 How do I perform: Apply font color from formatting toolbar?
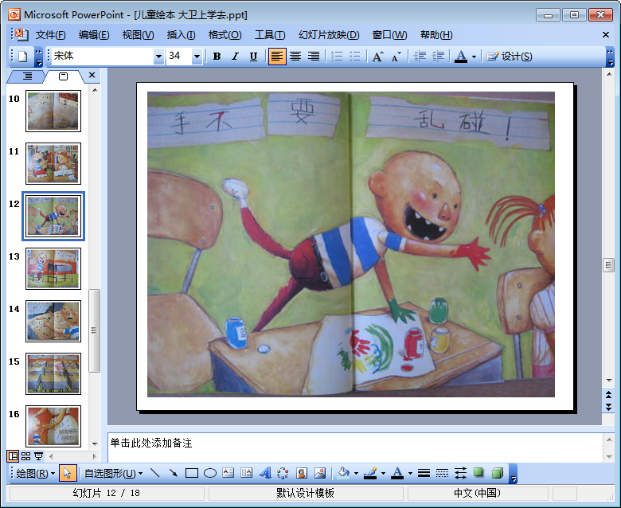461,57
